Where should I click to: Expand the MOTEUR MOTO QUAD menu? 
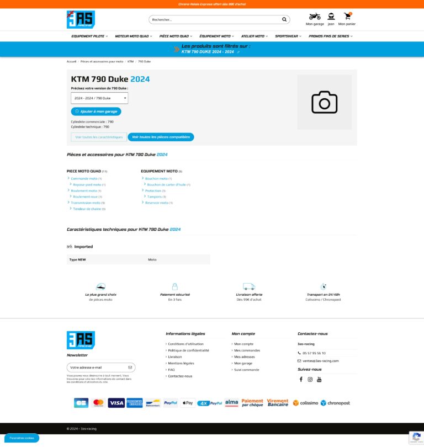click(134, 36)
